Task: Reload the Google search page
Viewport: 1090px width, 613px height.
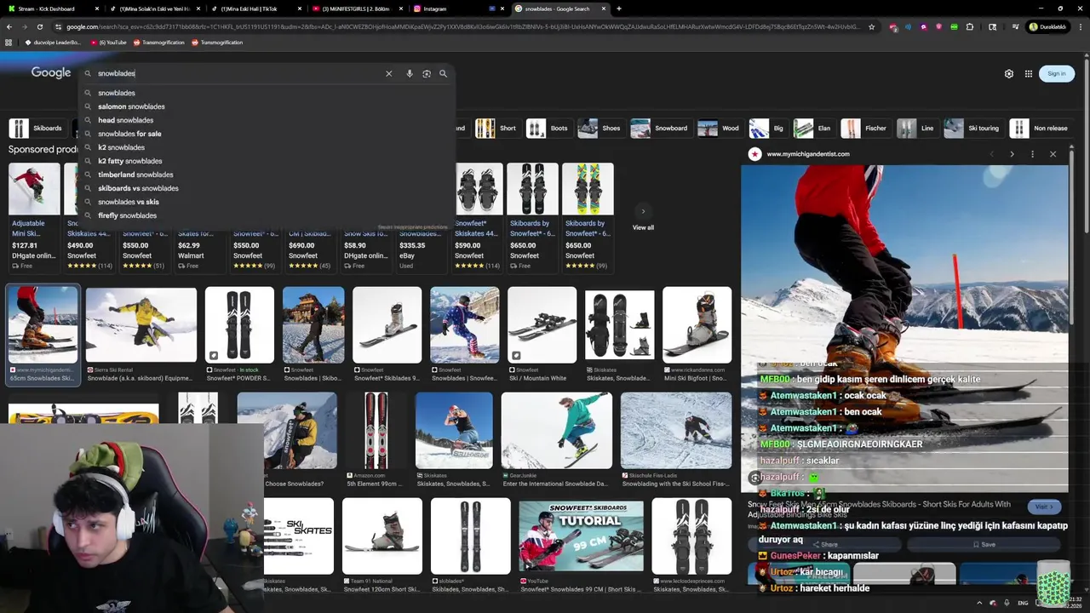Action: 39,26
